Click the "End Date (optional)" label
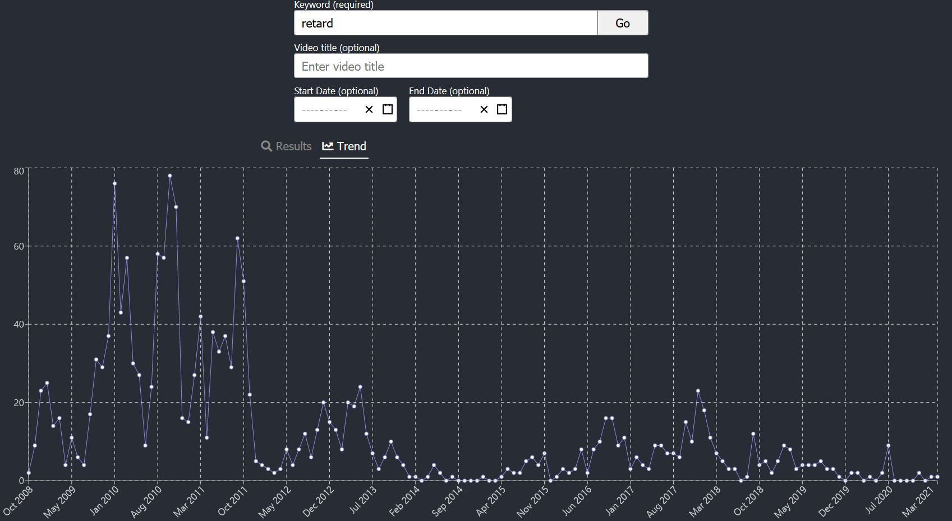The height and width of the screenshot is (521, 952). point(449,91)
